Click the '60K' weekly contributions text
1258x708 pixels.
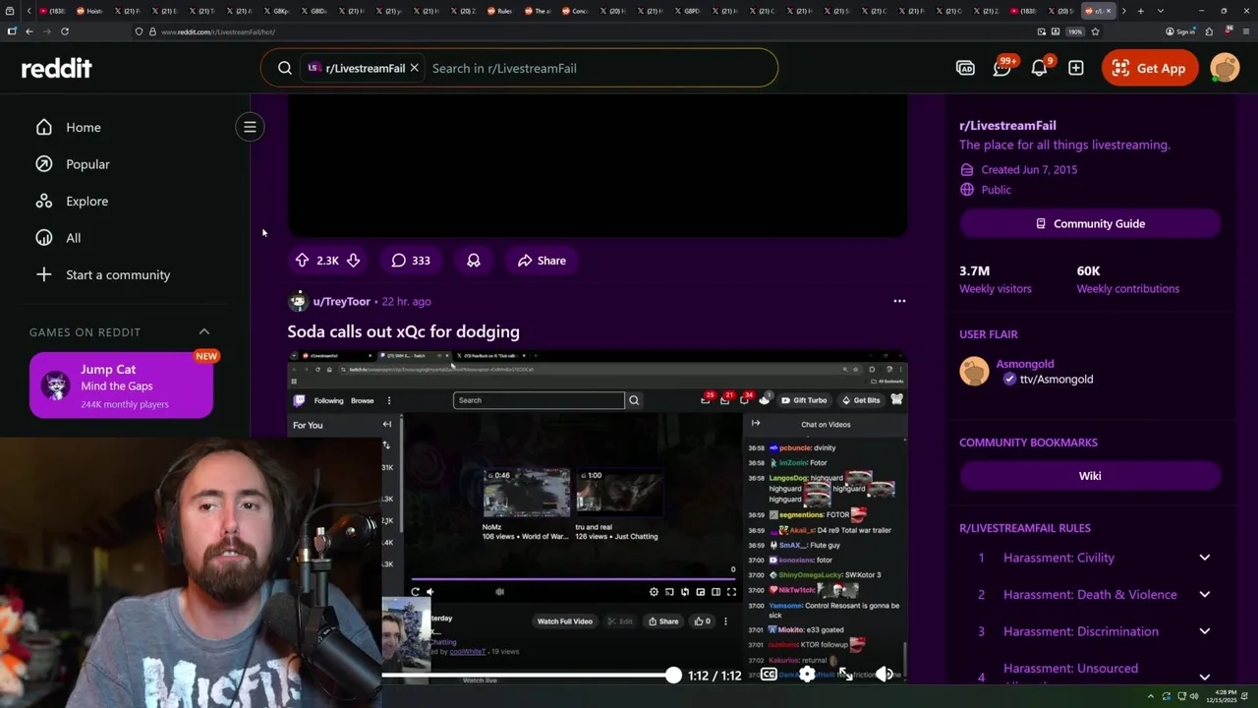coord(1088,270)
